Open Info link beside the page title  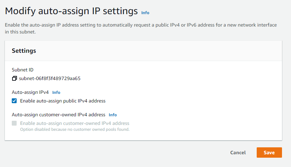[145, 13]
